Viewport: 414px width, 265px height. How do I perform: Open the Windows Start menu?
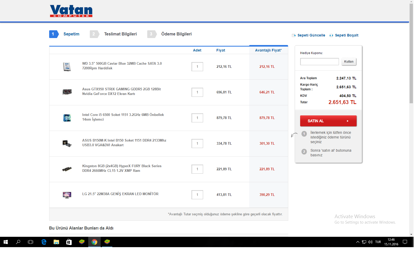coord(6,242)
